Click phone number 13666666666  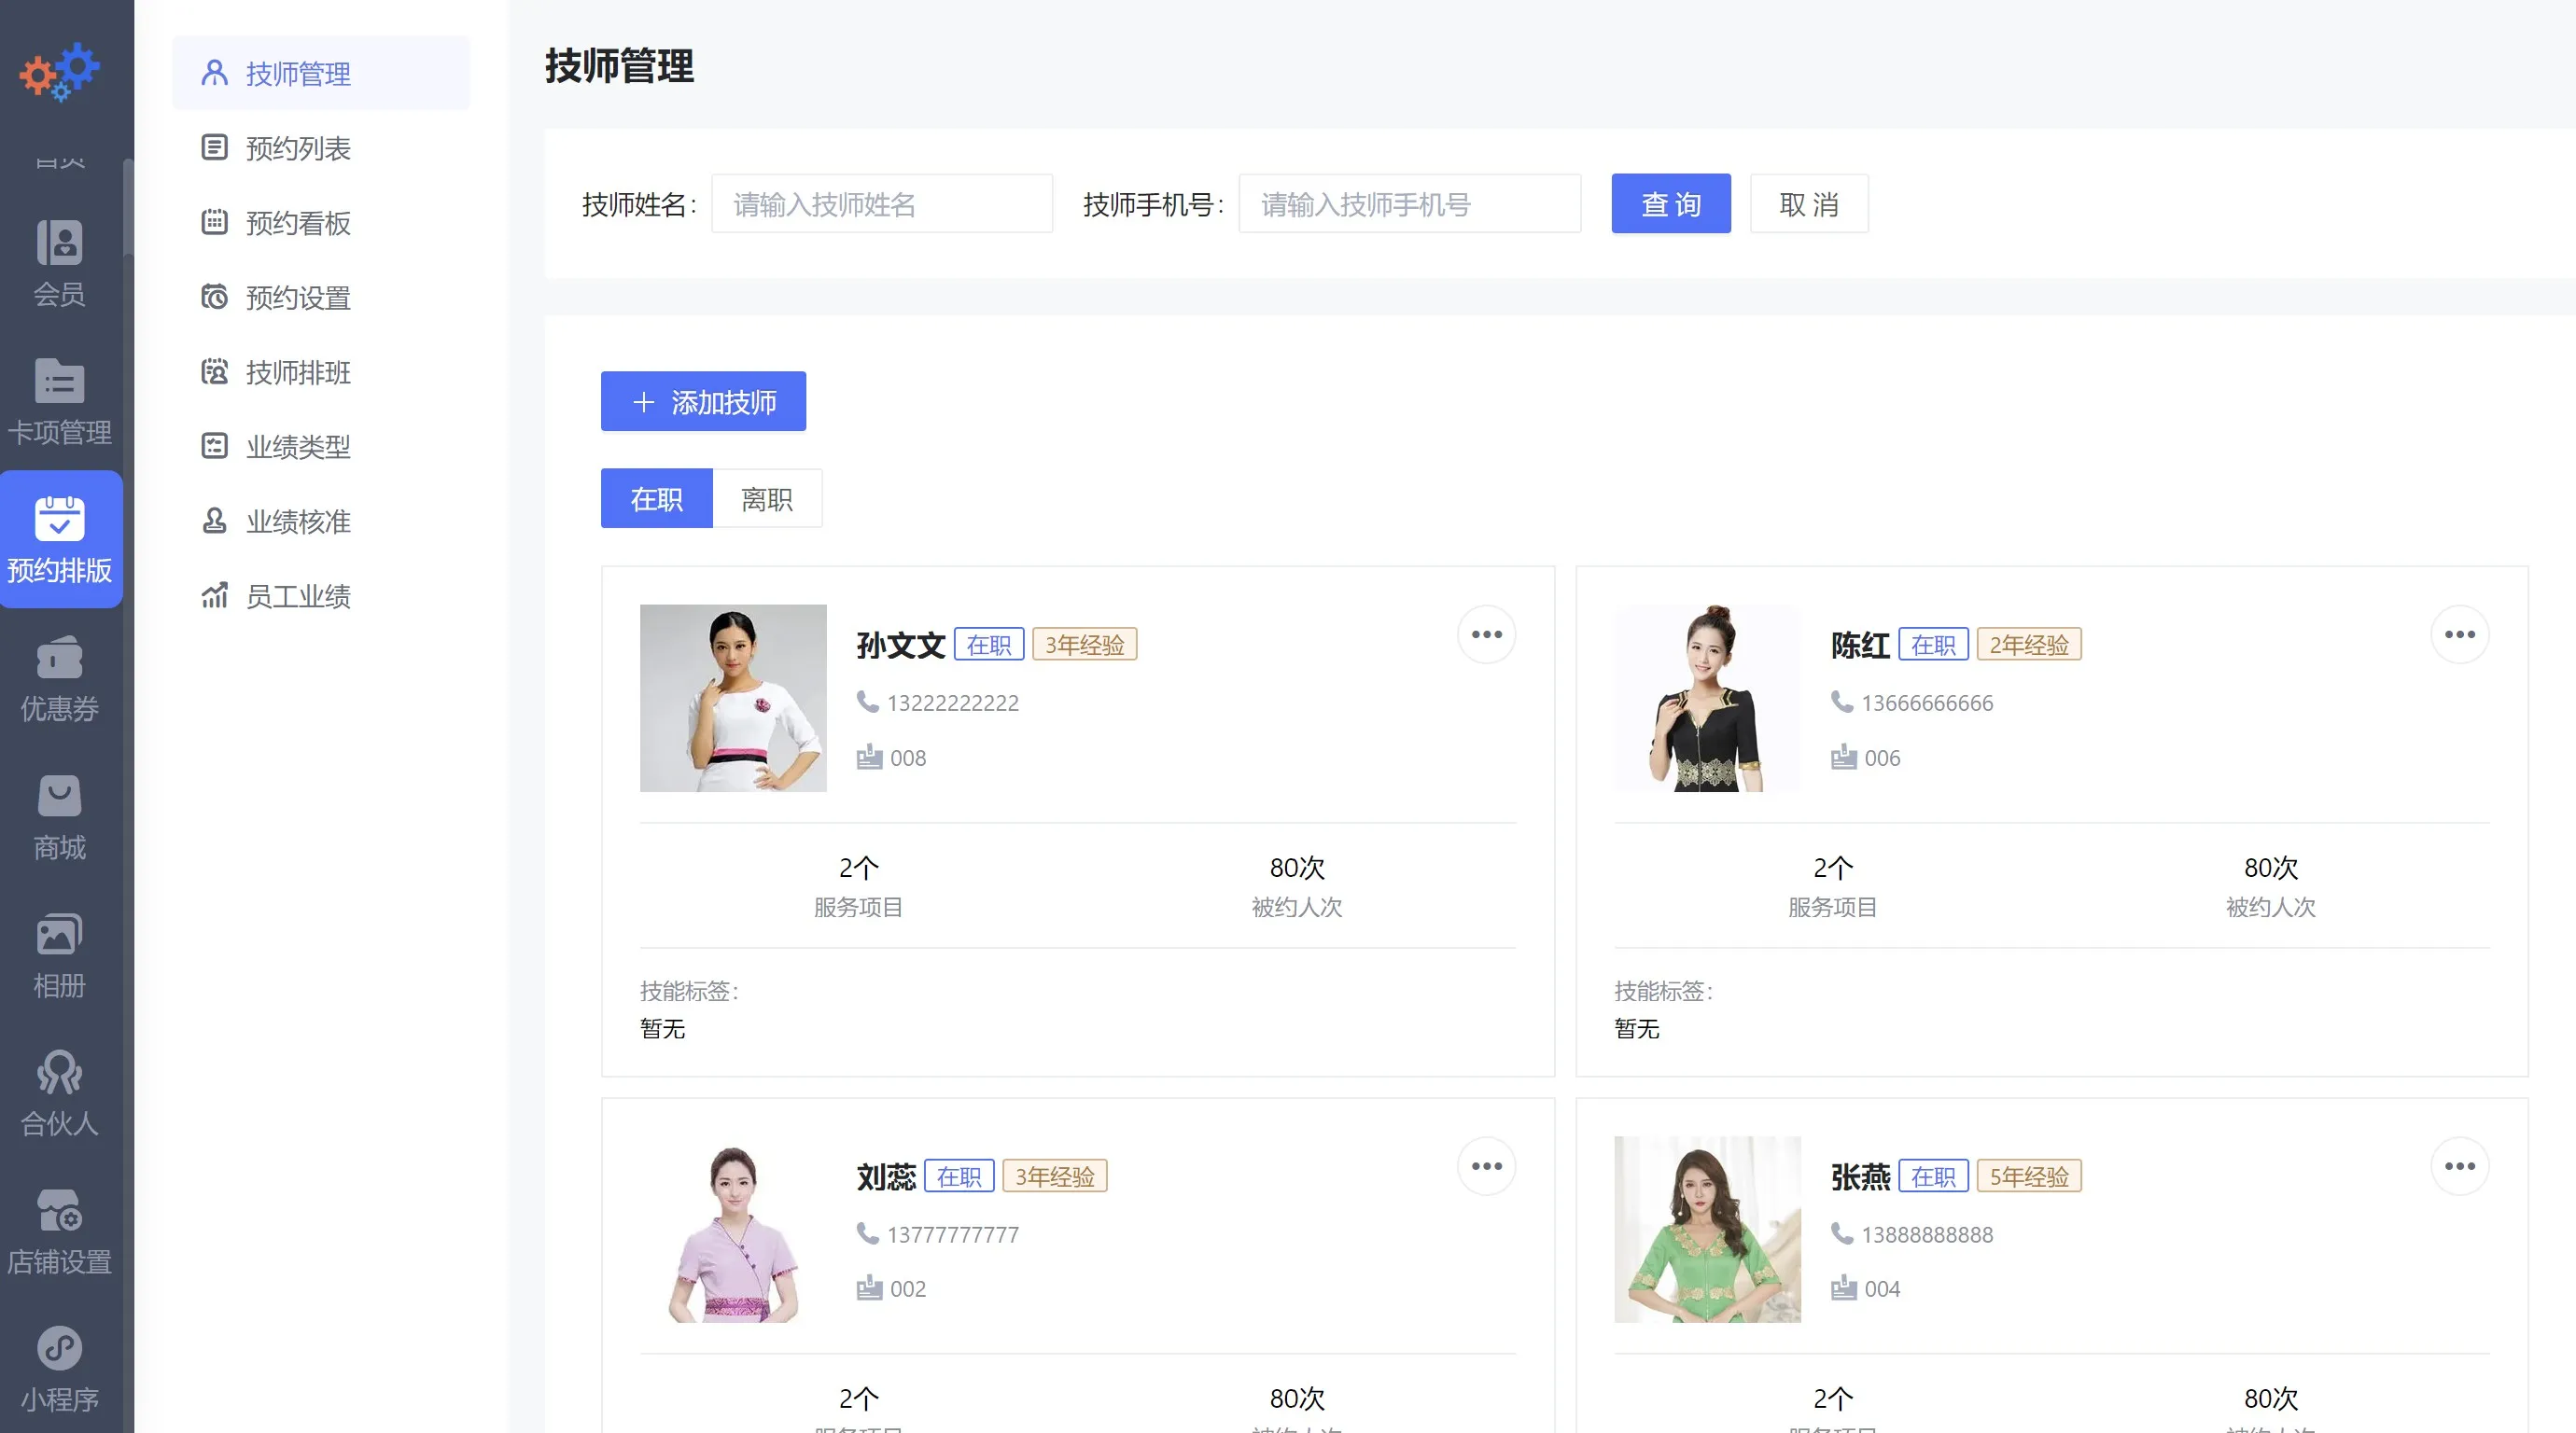coord(1927,703)
